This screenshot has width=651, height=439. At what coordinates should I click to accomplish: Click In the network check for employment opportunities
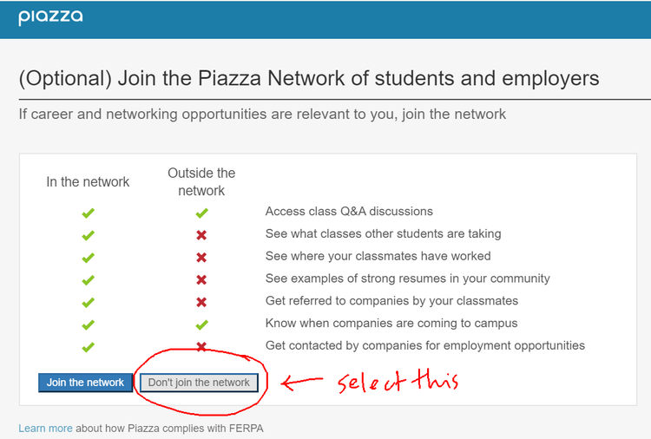88,347
